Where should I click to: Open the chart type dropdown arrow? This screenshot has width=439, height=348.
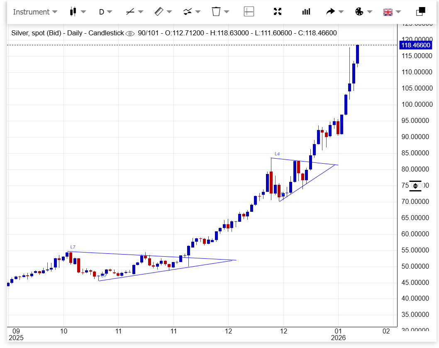[x=83, y=12]
